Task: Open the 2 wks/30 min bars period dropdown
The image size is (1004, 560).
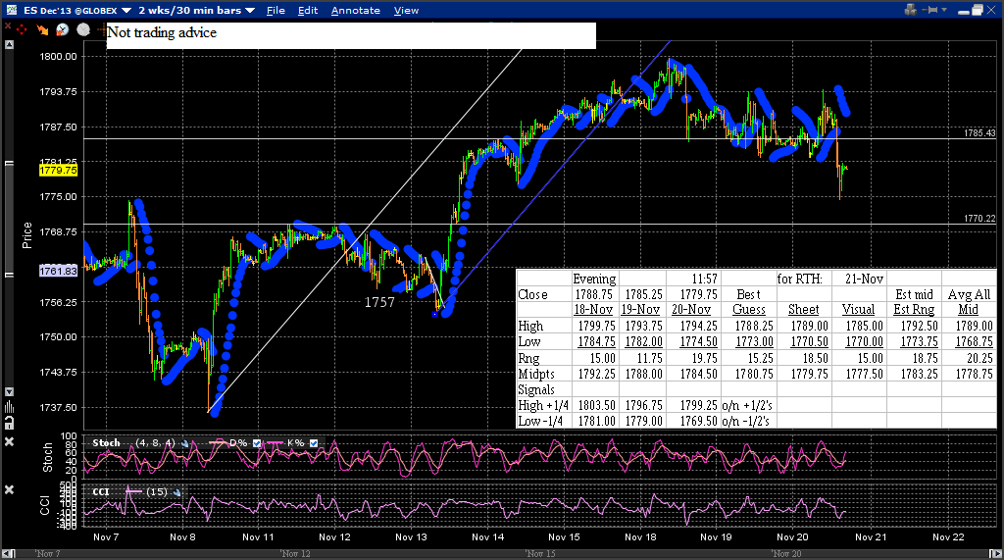Action: (250, 10)
